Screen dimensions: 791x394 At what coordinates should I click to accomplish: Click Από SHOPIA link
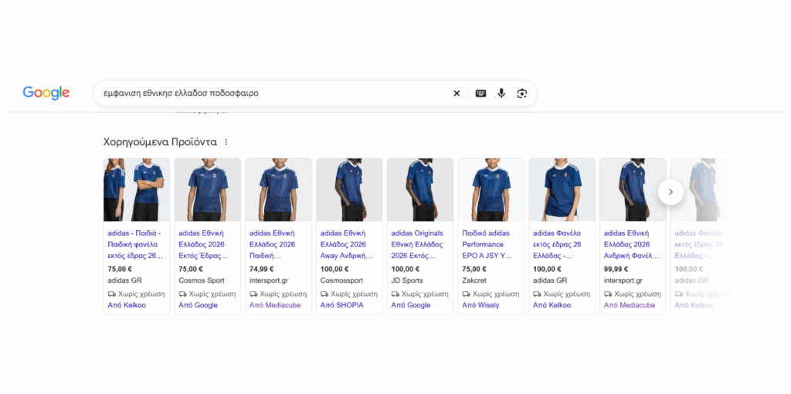[x=342, y=305]
